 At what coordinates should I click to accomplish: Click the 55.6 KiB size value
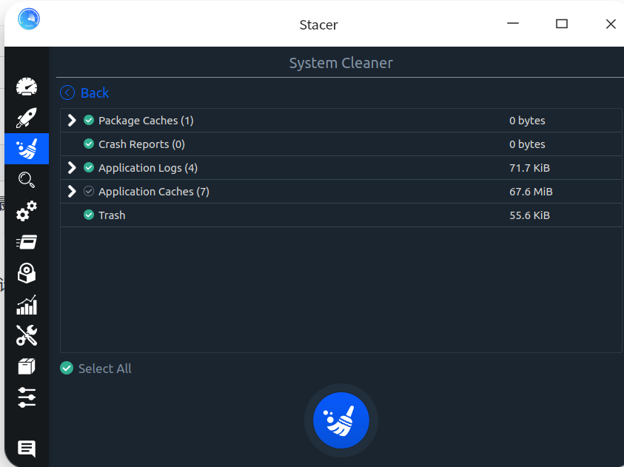(x=529, y=215)
